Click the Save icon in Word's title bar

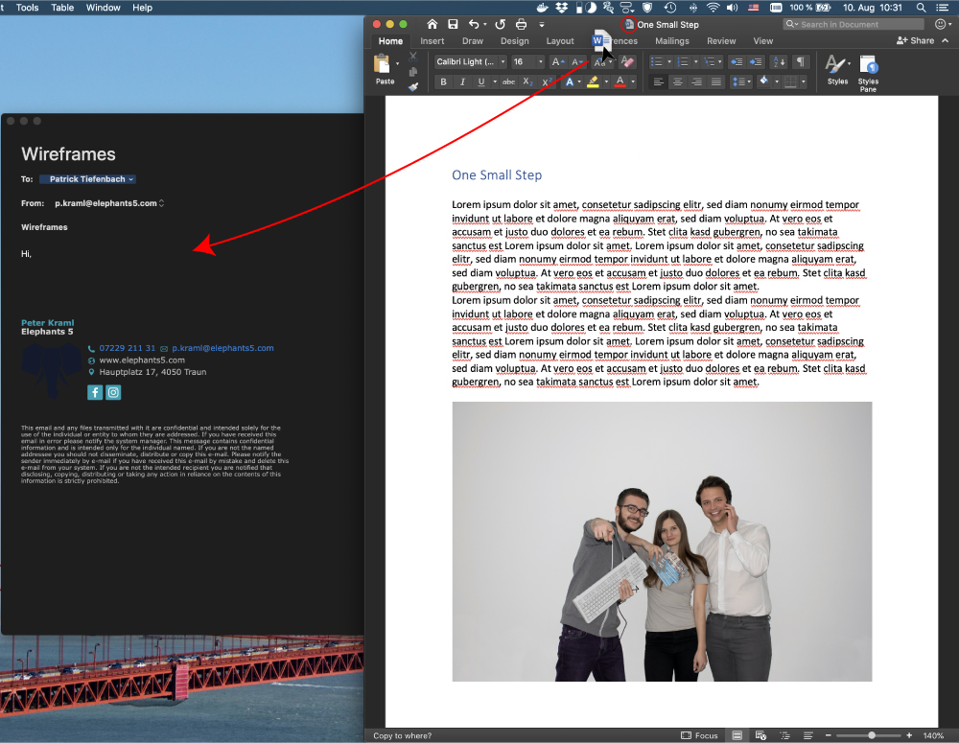coord(453,24)
